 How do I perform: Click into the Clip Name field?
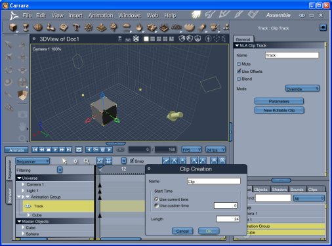(214, 181)
